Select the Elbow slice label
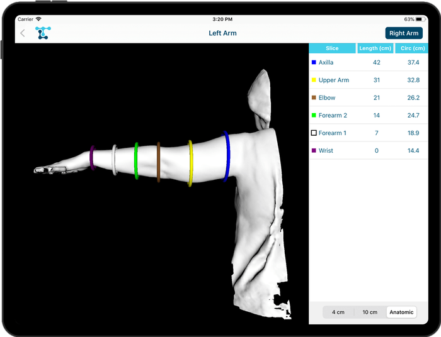The width and height of the screenshot is (441, 337). (327, 97)
